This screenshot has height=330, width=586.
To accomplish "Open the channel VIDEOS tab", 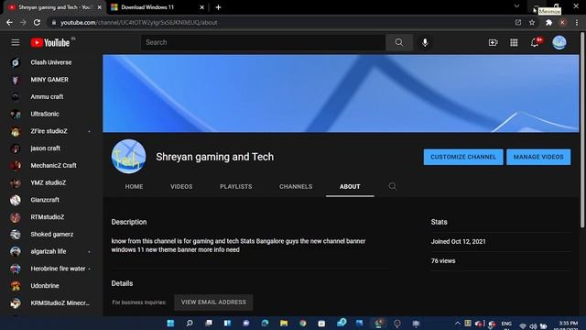I will [181, 186].
